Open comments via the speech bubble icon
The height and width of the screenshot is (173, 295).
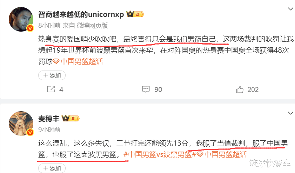tap(146, 89)
